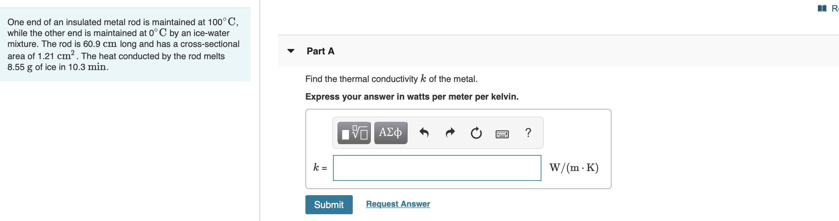Collapse Part A via its disclosure triangle
Image resolution: width=839 pixels, height=221 pixels.
point(290,52)
